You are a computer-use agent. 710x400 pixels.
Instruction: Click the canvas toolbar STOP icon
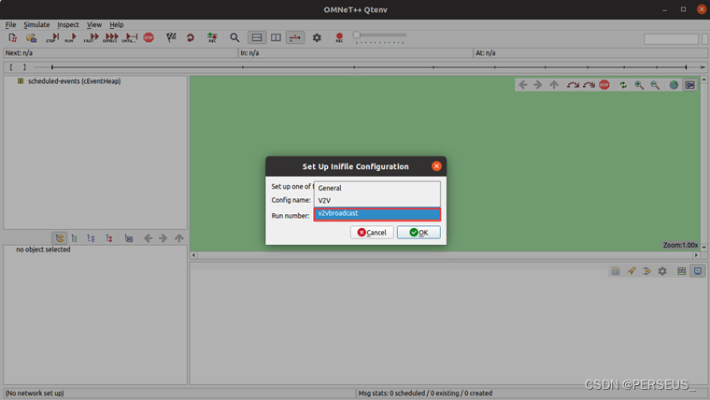(604, 85)
